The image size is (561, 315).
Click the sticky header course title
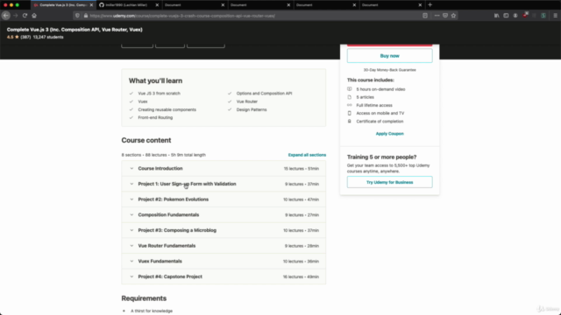[75, 30]
